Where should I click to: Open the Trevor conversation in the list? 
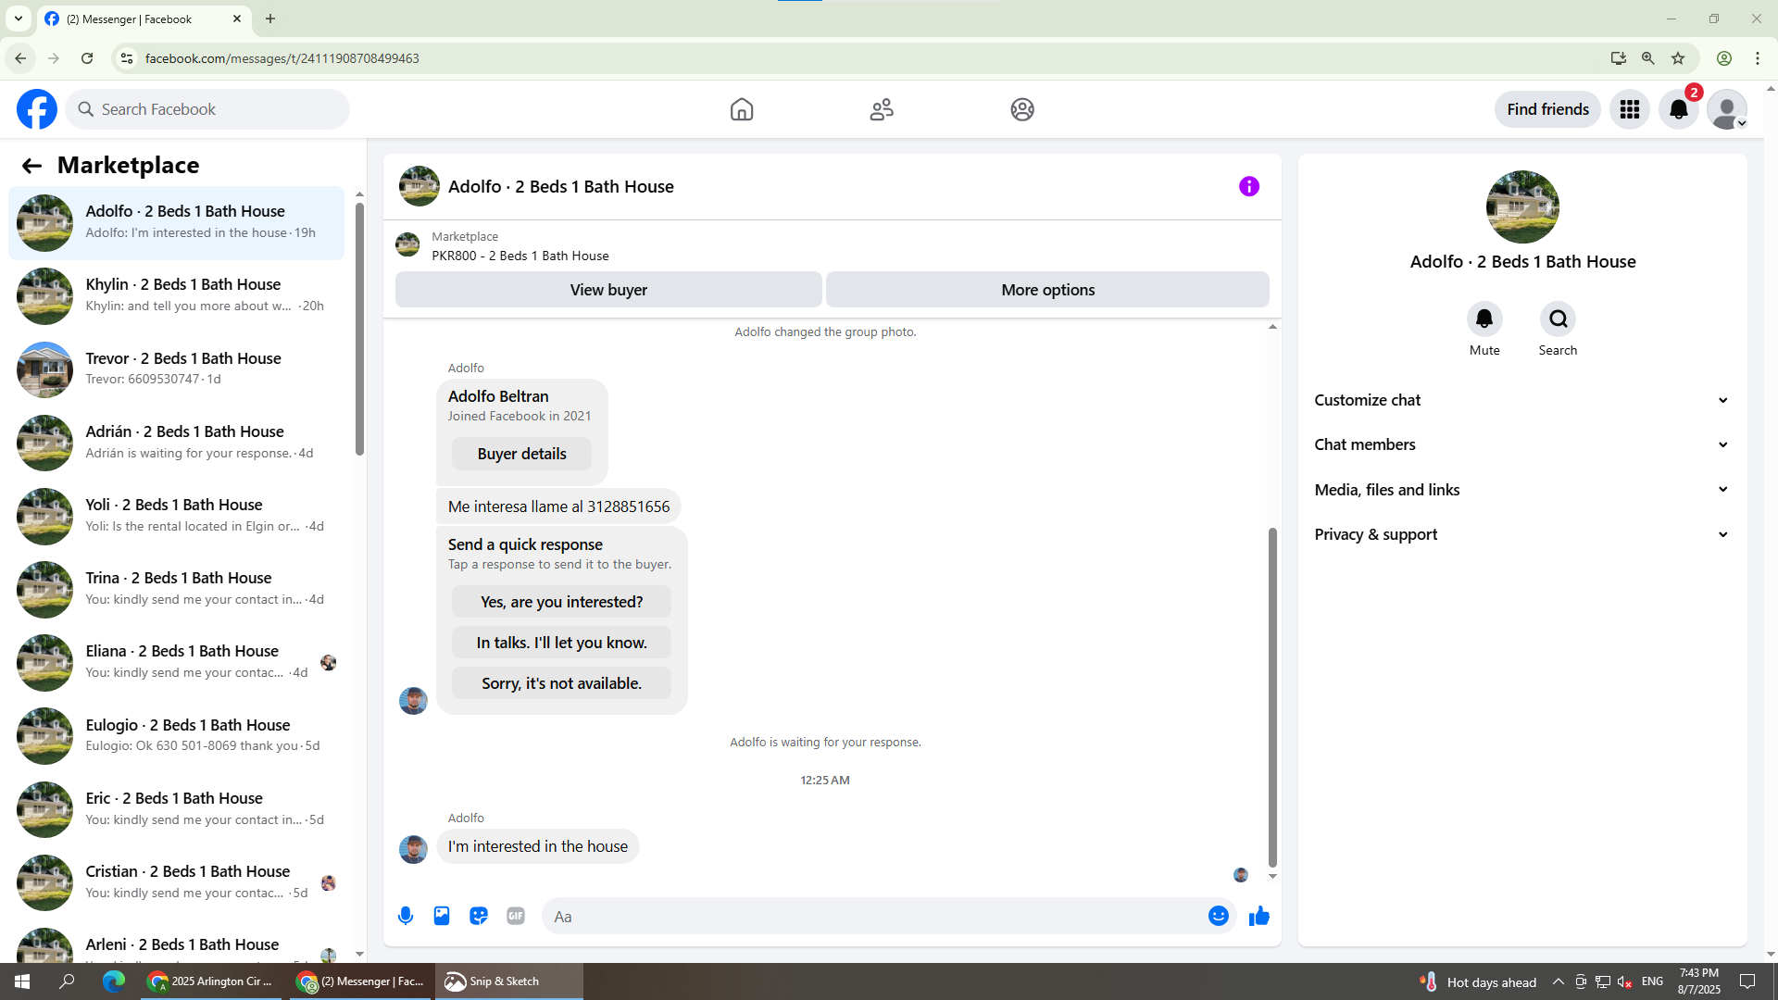pyautogui.click(x=176, y=369)
